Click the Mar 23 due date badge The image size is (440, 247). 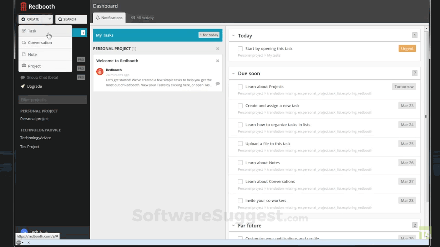tap(407, 105)
